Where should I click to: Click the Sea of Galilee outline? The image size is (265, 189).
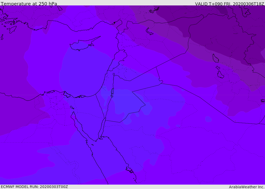click(x=114, y=74)
